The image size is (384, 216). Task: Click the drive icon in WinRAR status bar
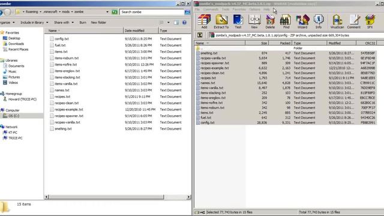point(197,212)
